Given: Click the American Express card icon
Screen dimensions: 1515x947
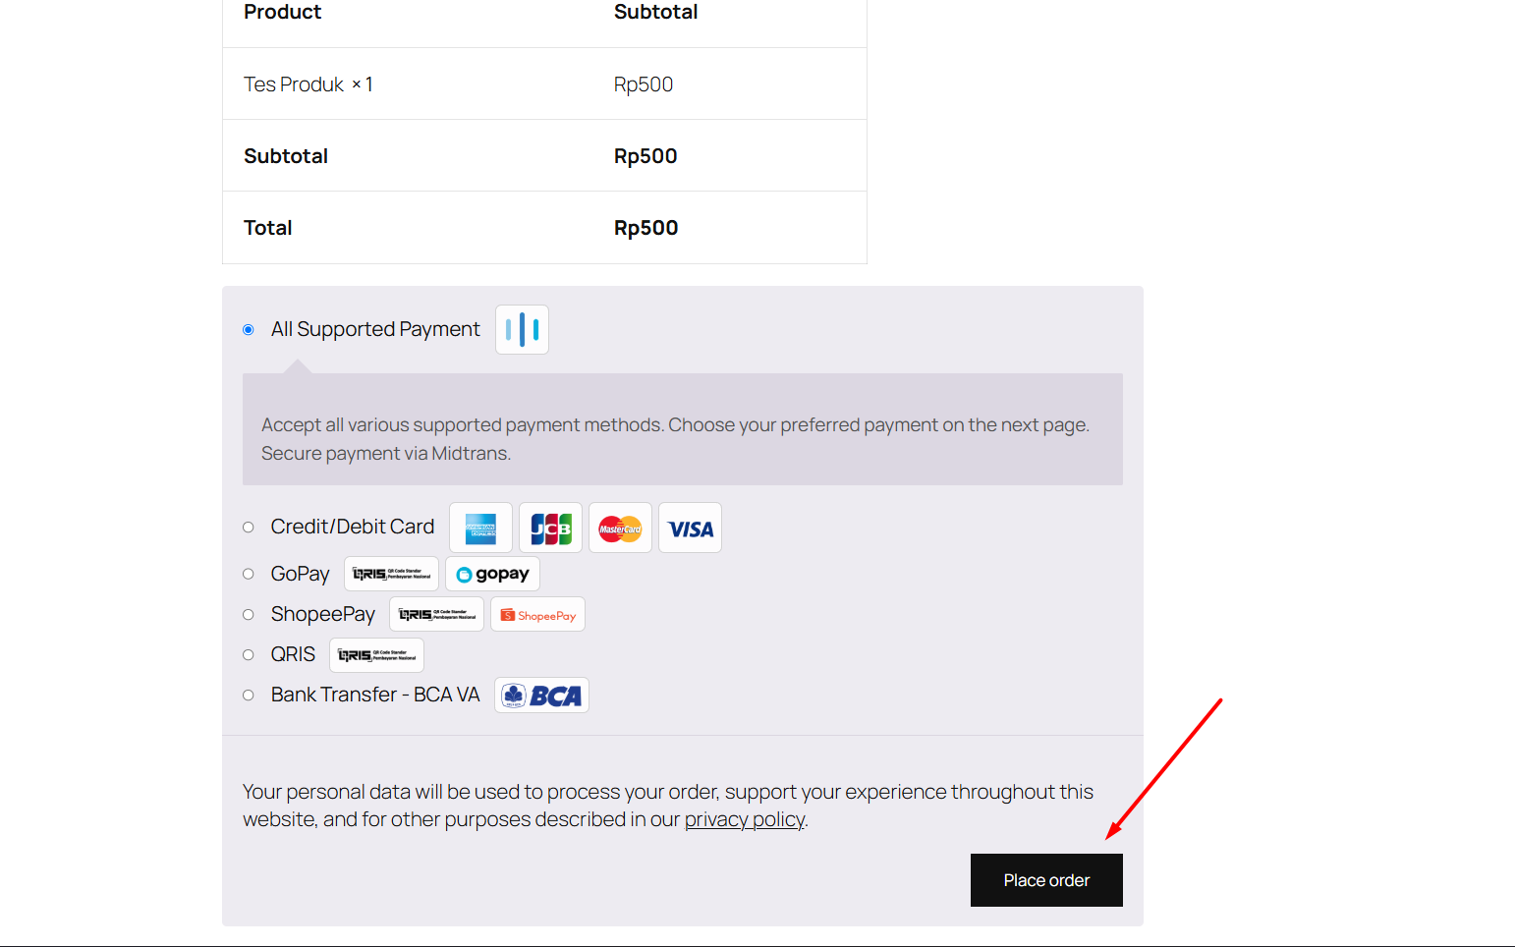Looking at the screenshot, I should pos(480,529).
